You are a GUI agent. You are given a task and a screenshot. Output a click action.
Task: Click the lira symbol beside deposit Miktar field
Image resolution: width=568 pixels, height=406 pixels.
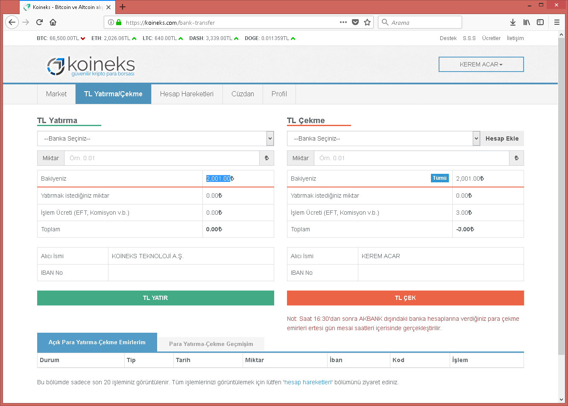266,158
